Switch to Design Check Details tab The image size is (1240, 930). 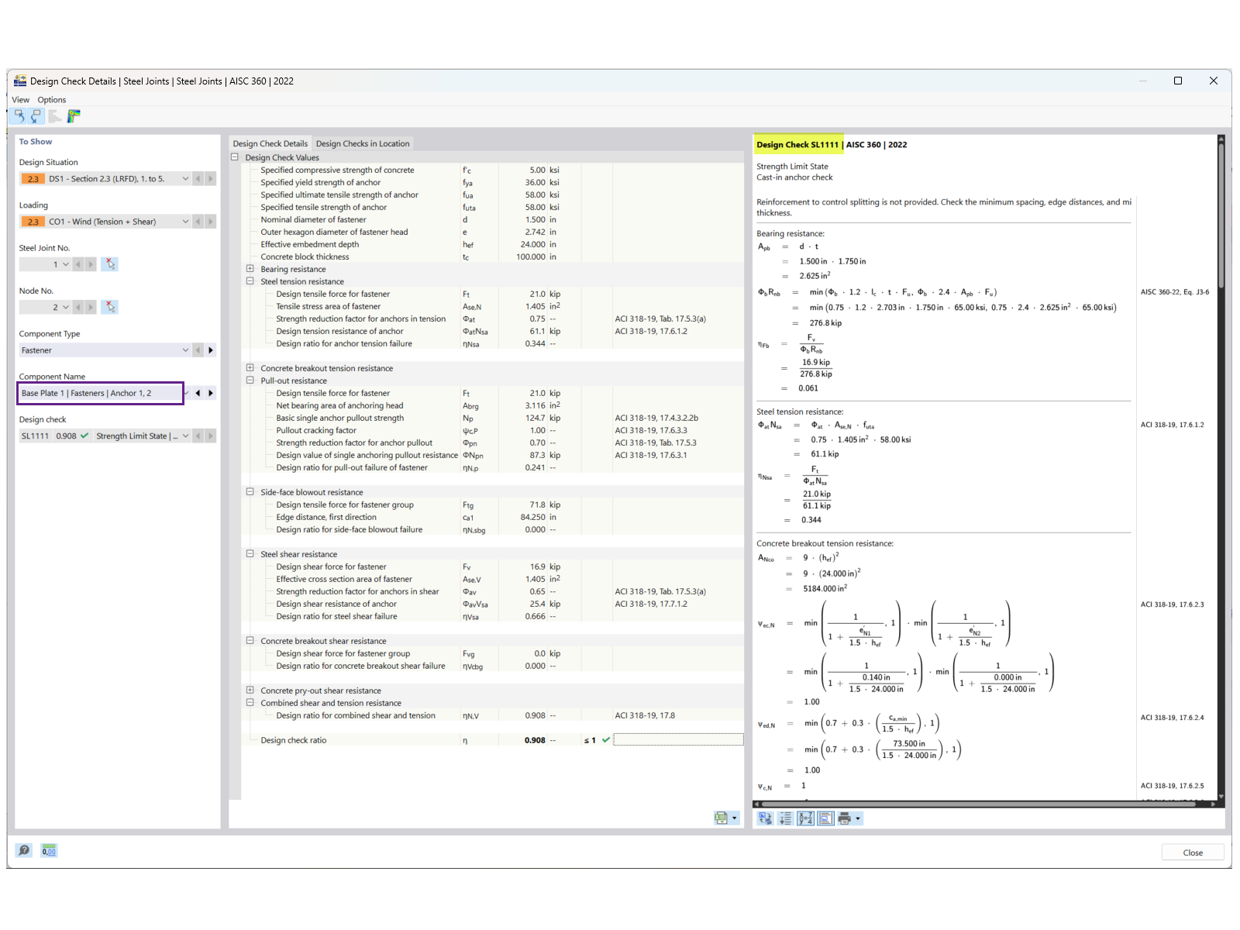click(x=270, y=143)
